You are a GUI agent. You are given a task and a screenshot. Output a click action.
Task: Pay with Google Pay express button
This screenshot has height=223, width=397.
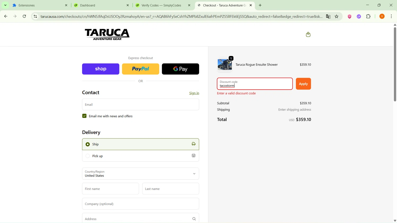(181, 69)
